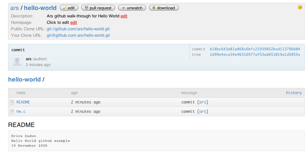Open a pull request
Screen dimensions: 308x155
pos(98,8)
